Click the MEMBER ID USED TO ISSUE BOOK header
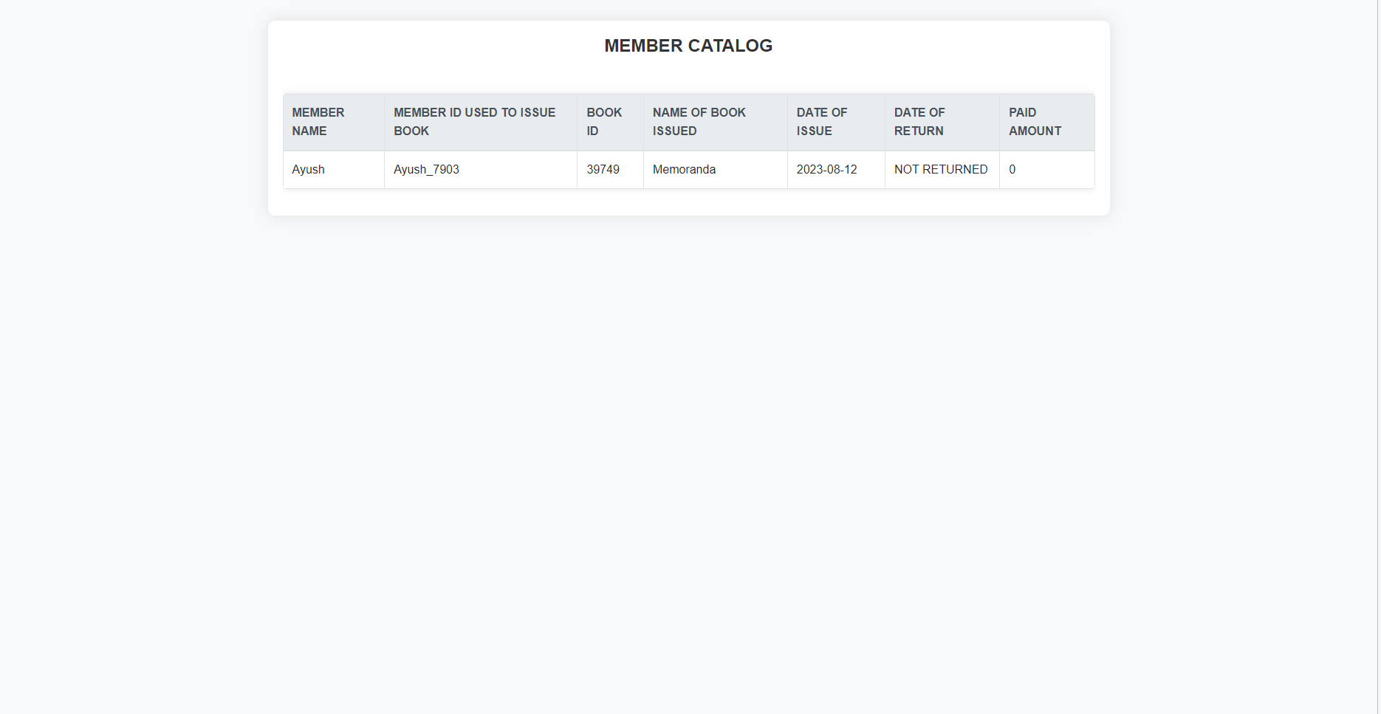Viewport: 1381px width, 714px height. (x=473, y=122)
